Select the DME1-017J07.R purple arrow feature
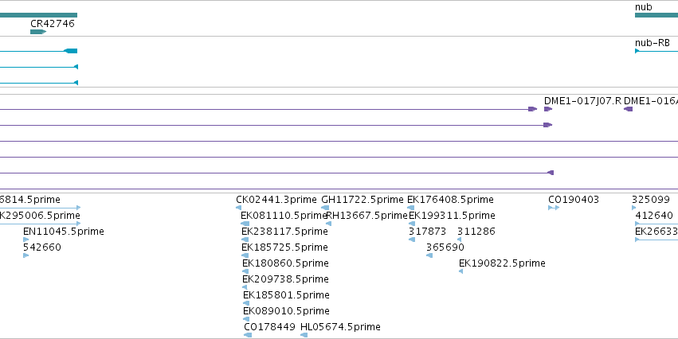The height and width of the screenshot is (339, 678). 548,109
